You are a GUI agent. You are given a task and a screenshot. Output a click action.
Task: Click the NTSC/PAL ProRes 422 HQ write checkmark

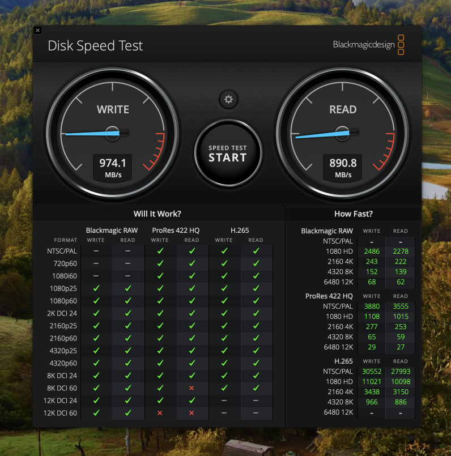coord(160,251)
